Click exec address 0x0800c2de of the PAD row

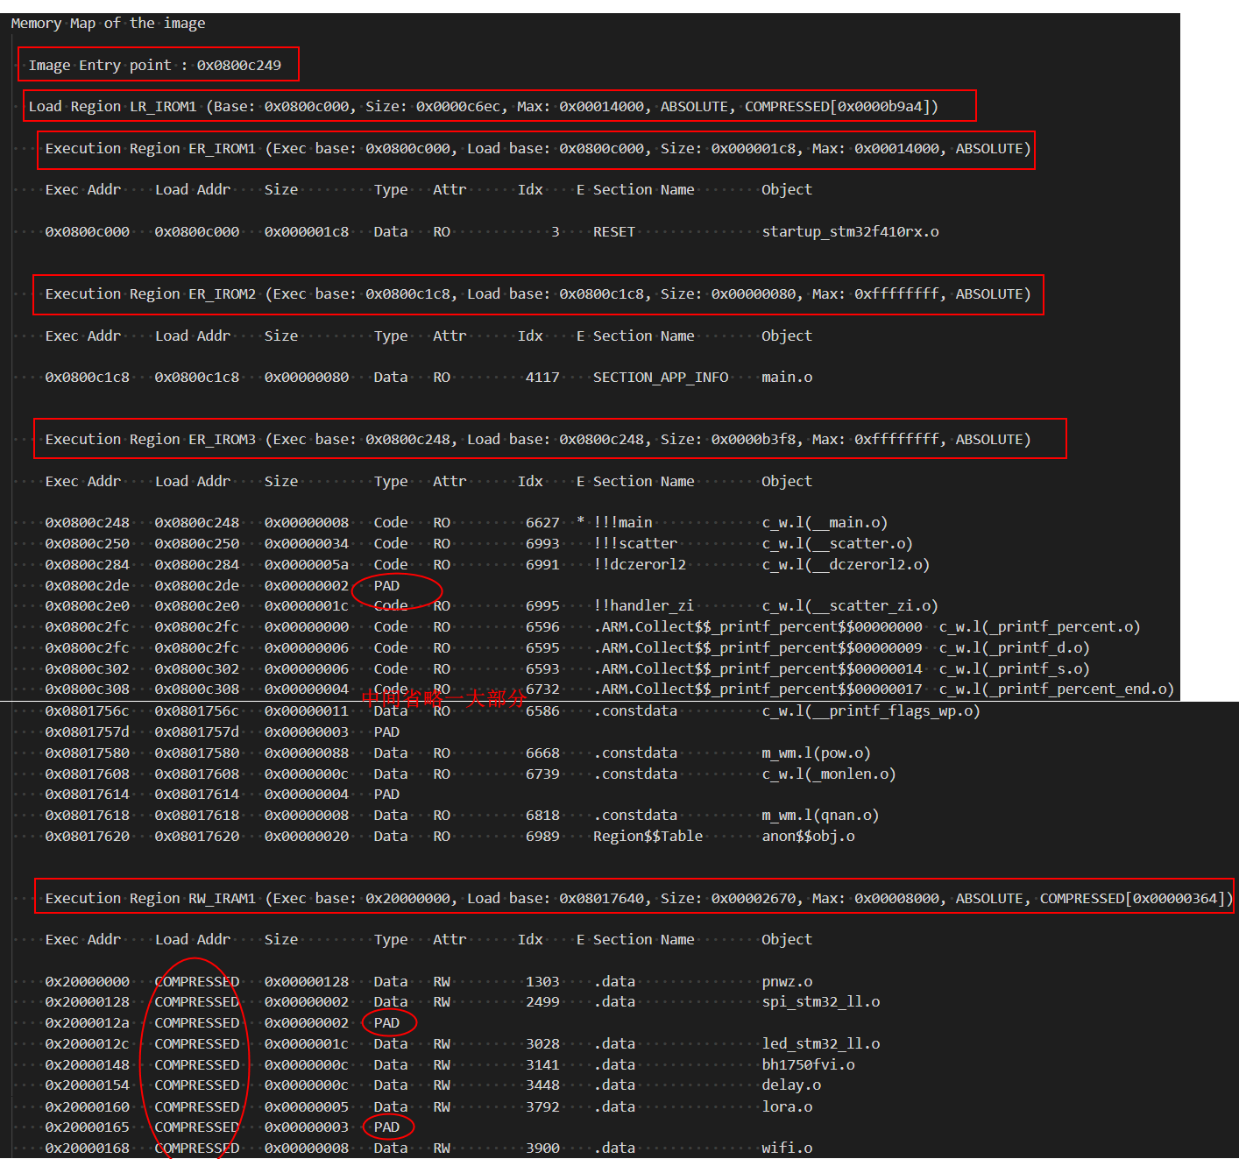pos(88,586)
